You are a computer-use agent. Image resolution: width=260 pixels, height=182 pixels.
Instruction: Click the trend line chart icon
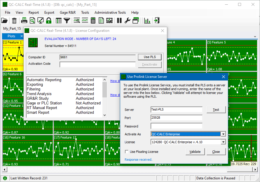click(85, 20)
